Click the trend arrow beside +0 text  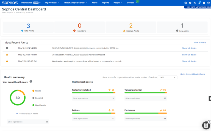point(17,113)
